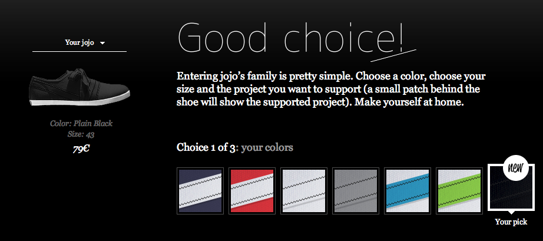Click the intro paragraph about jojo's family
543x241 pixels.
331,90
